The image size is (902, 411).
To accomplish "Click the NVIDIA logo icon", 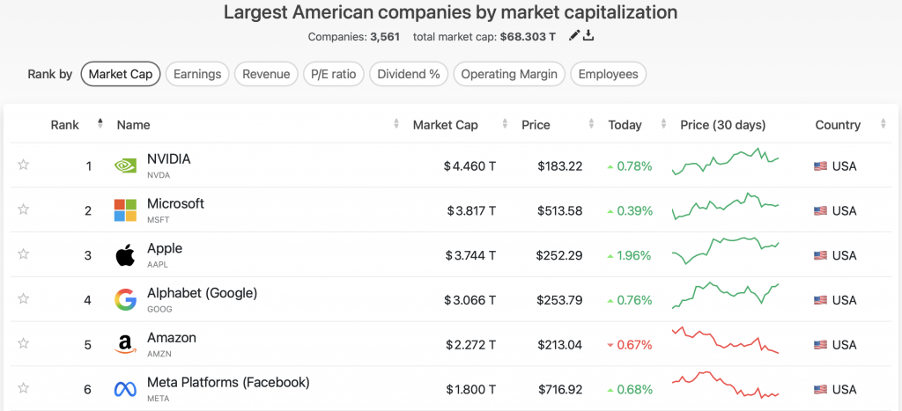I will 125,165.
